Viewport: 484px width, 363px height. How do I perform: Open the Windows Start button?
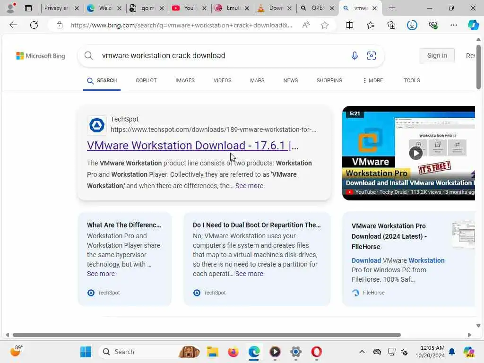86,352
